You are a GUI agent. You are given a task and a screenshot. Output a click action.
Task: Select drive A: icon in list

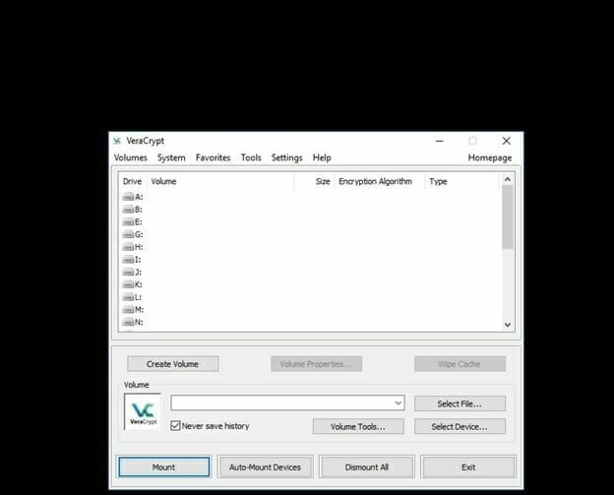click(x=128, y=197)
